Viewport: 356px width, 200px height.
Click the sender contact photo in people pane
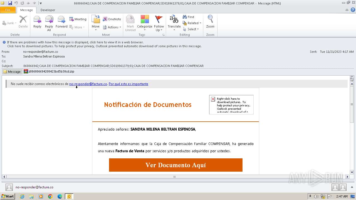coord(9,187)
